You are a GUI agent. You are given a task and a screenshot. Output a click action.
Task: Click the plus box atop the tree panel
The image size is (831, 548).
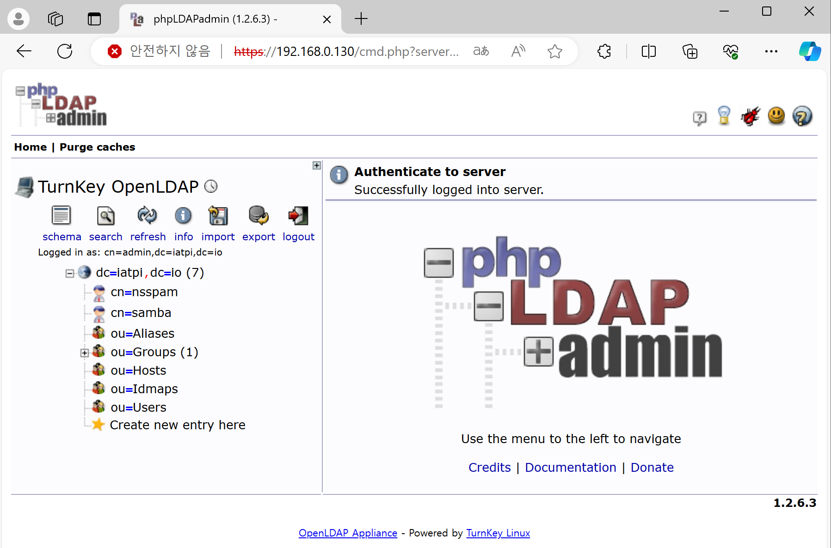317,165
